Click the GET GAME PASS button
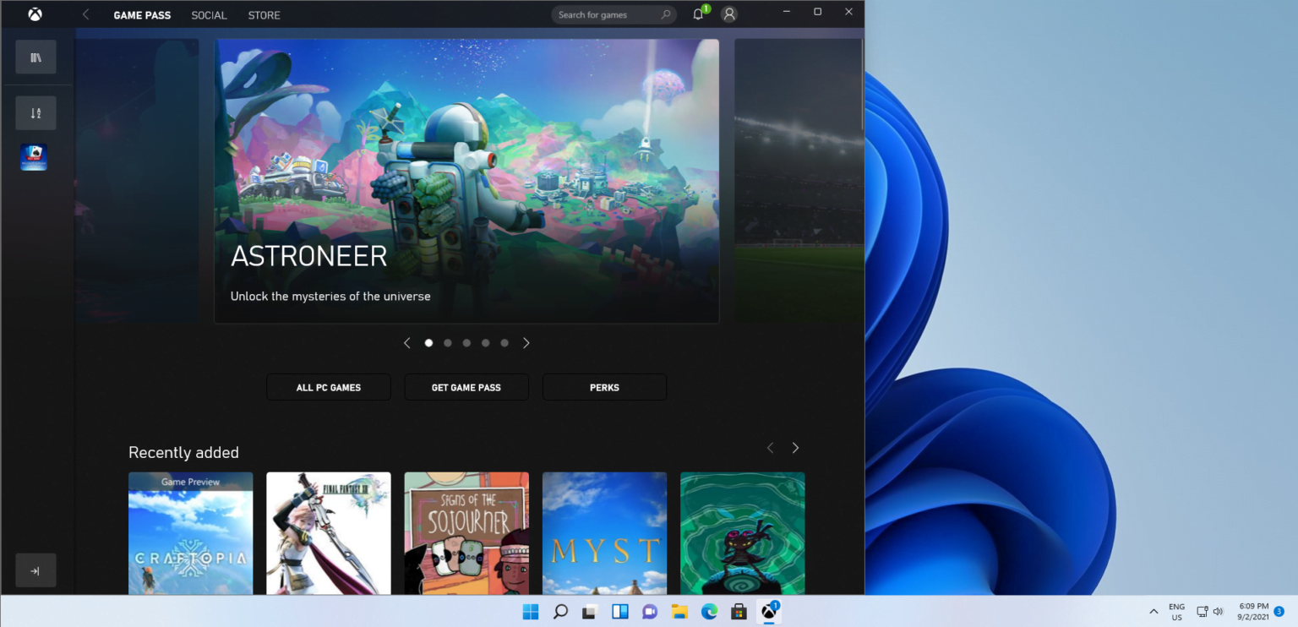This screenshot has width=1298, height=627. 466,386
